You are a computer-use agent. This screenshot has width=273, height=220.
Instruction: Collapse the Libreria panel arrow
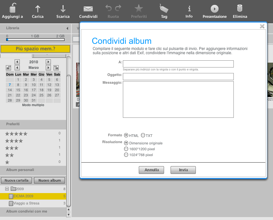67,28
